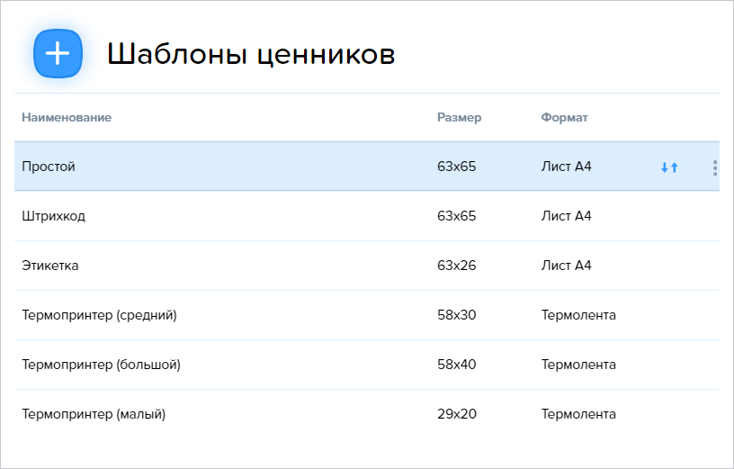Viewport: 734px width, 469px height.
Task: Click Термолента format in малый printer row
Action: (x=578, y=414)
